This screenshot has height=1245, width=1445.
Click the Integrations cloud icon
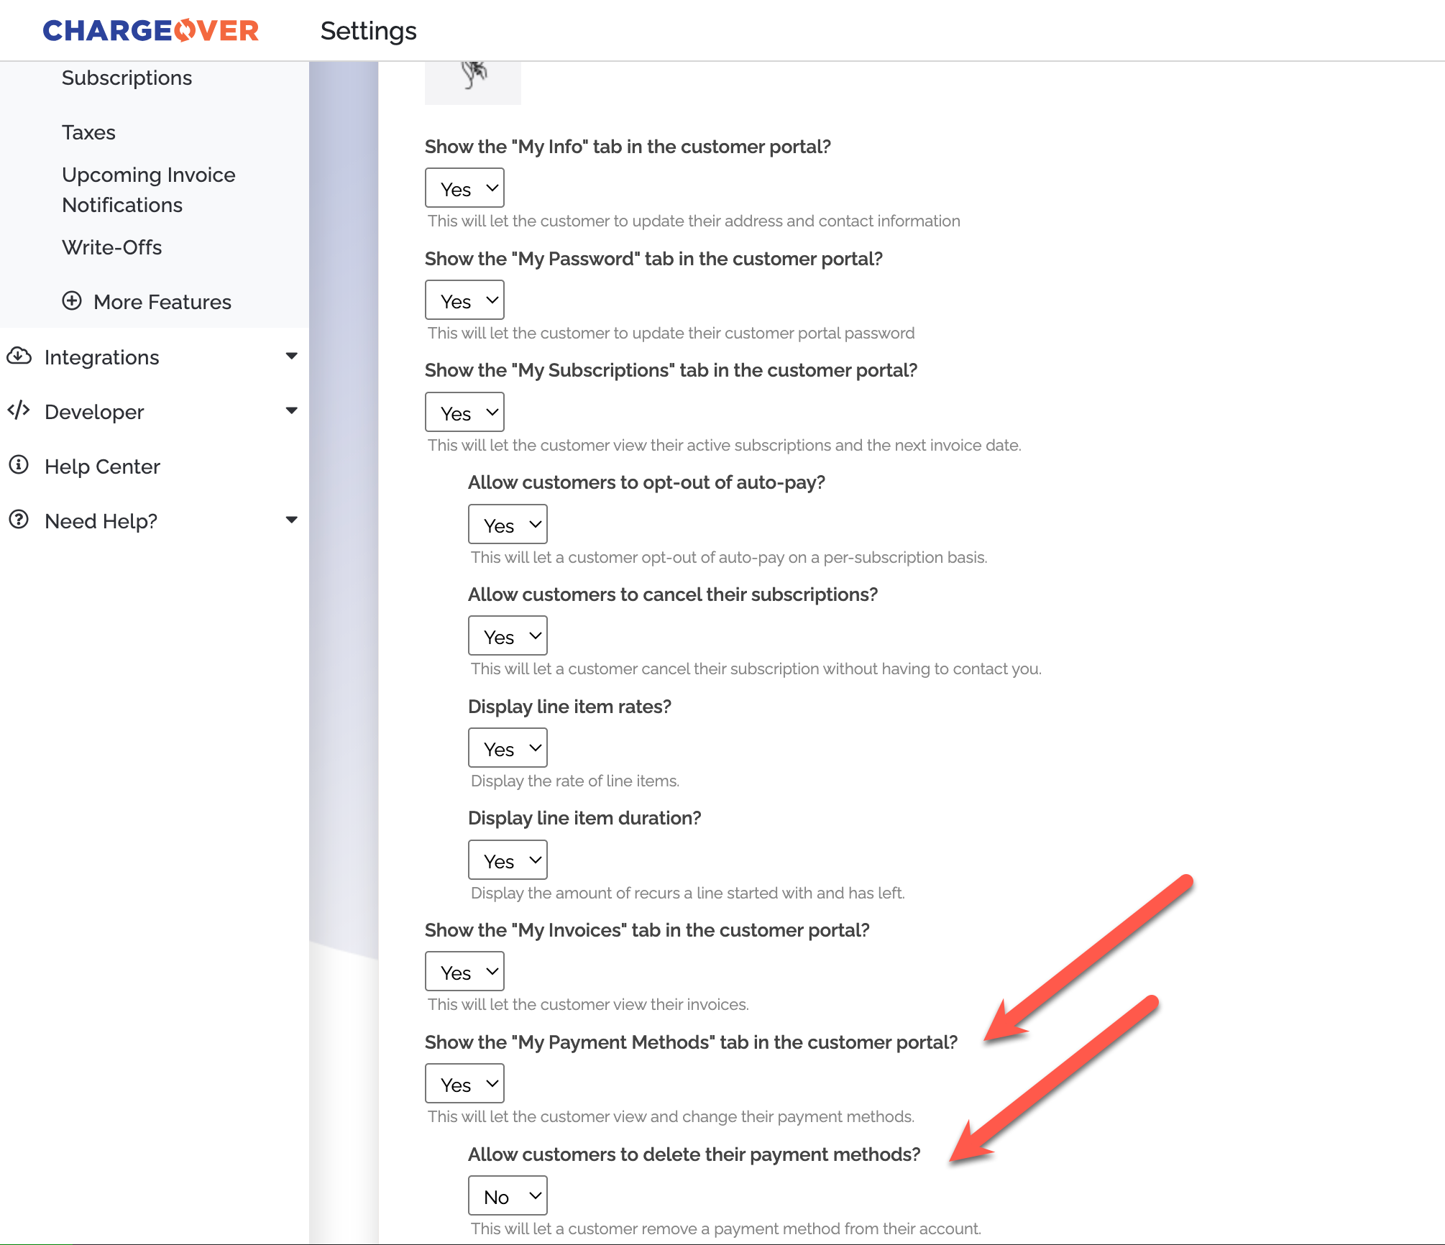pyautogui.click(x=19, y=357)
